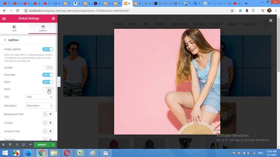Go forward with browser forward arrow
Screen dimensions: 280x157
11,10
